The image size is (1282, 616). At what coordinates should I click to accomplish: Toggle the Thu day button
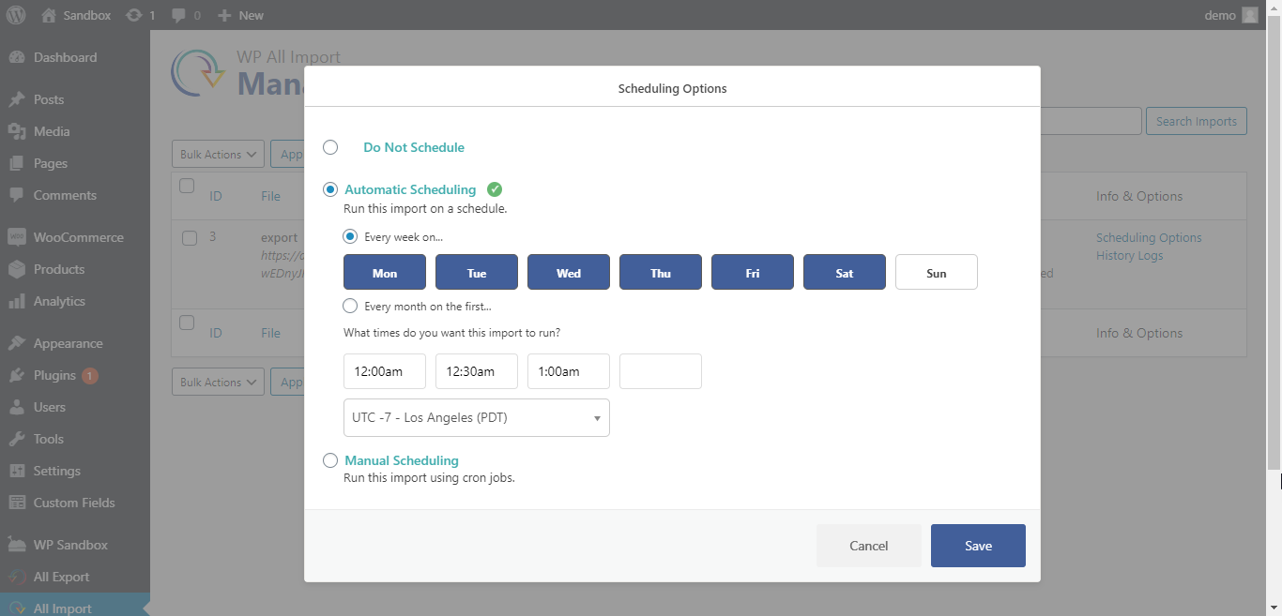(661, 272)
